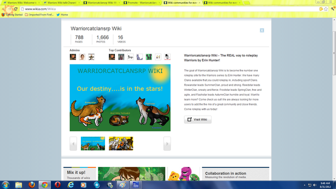Image resolution: width=336 pixels, height=189 pixels.
Task: Show the next carousel image
Action: pos(167,143)
